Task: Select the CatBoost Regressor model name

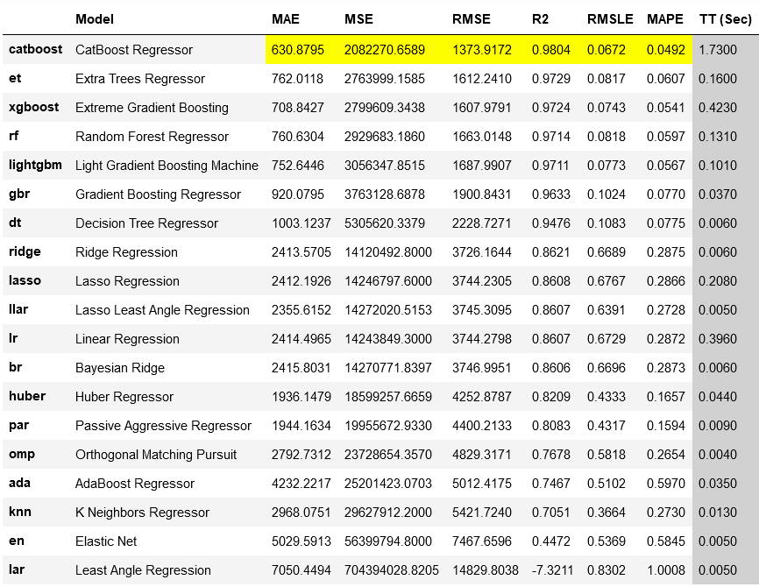Action: click(134, 50)
